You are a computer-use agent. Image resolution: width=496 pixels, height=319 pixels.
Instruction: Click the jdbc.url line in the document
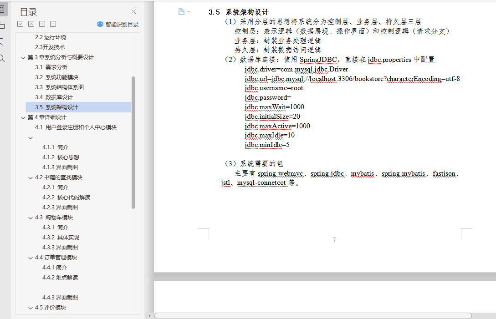pyautogui.click(x=352, y=79)
